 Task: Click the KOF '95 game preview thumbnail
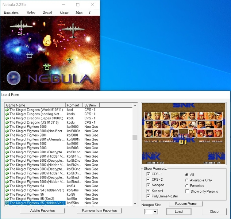click(184, 134)
